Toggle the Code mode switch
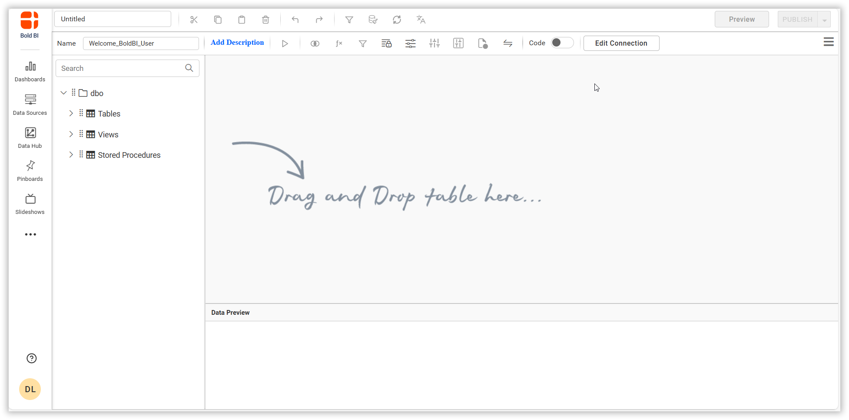This screenshot has height=420, width=849. click(x=562, y=43)
